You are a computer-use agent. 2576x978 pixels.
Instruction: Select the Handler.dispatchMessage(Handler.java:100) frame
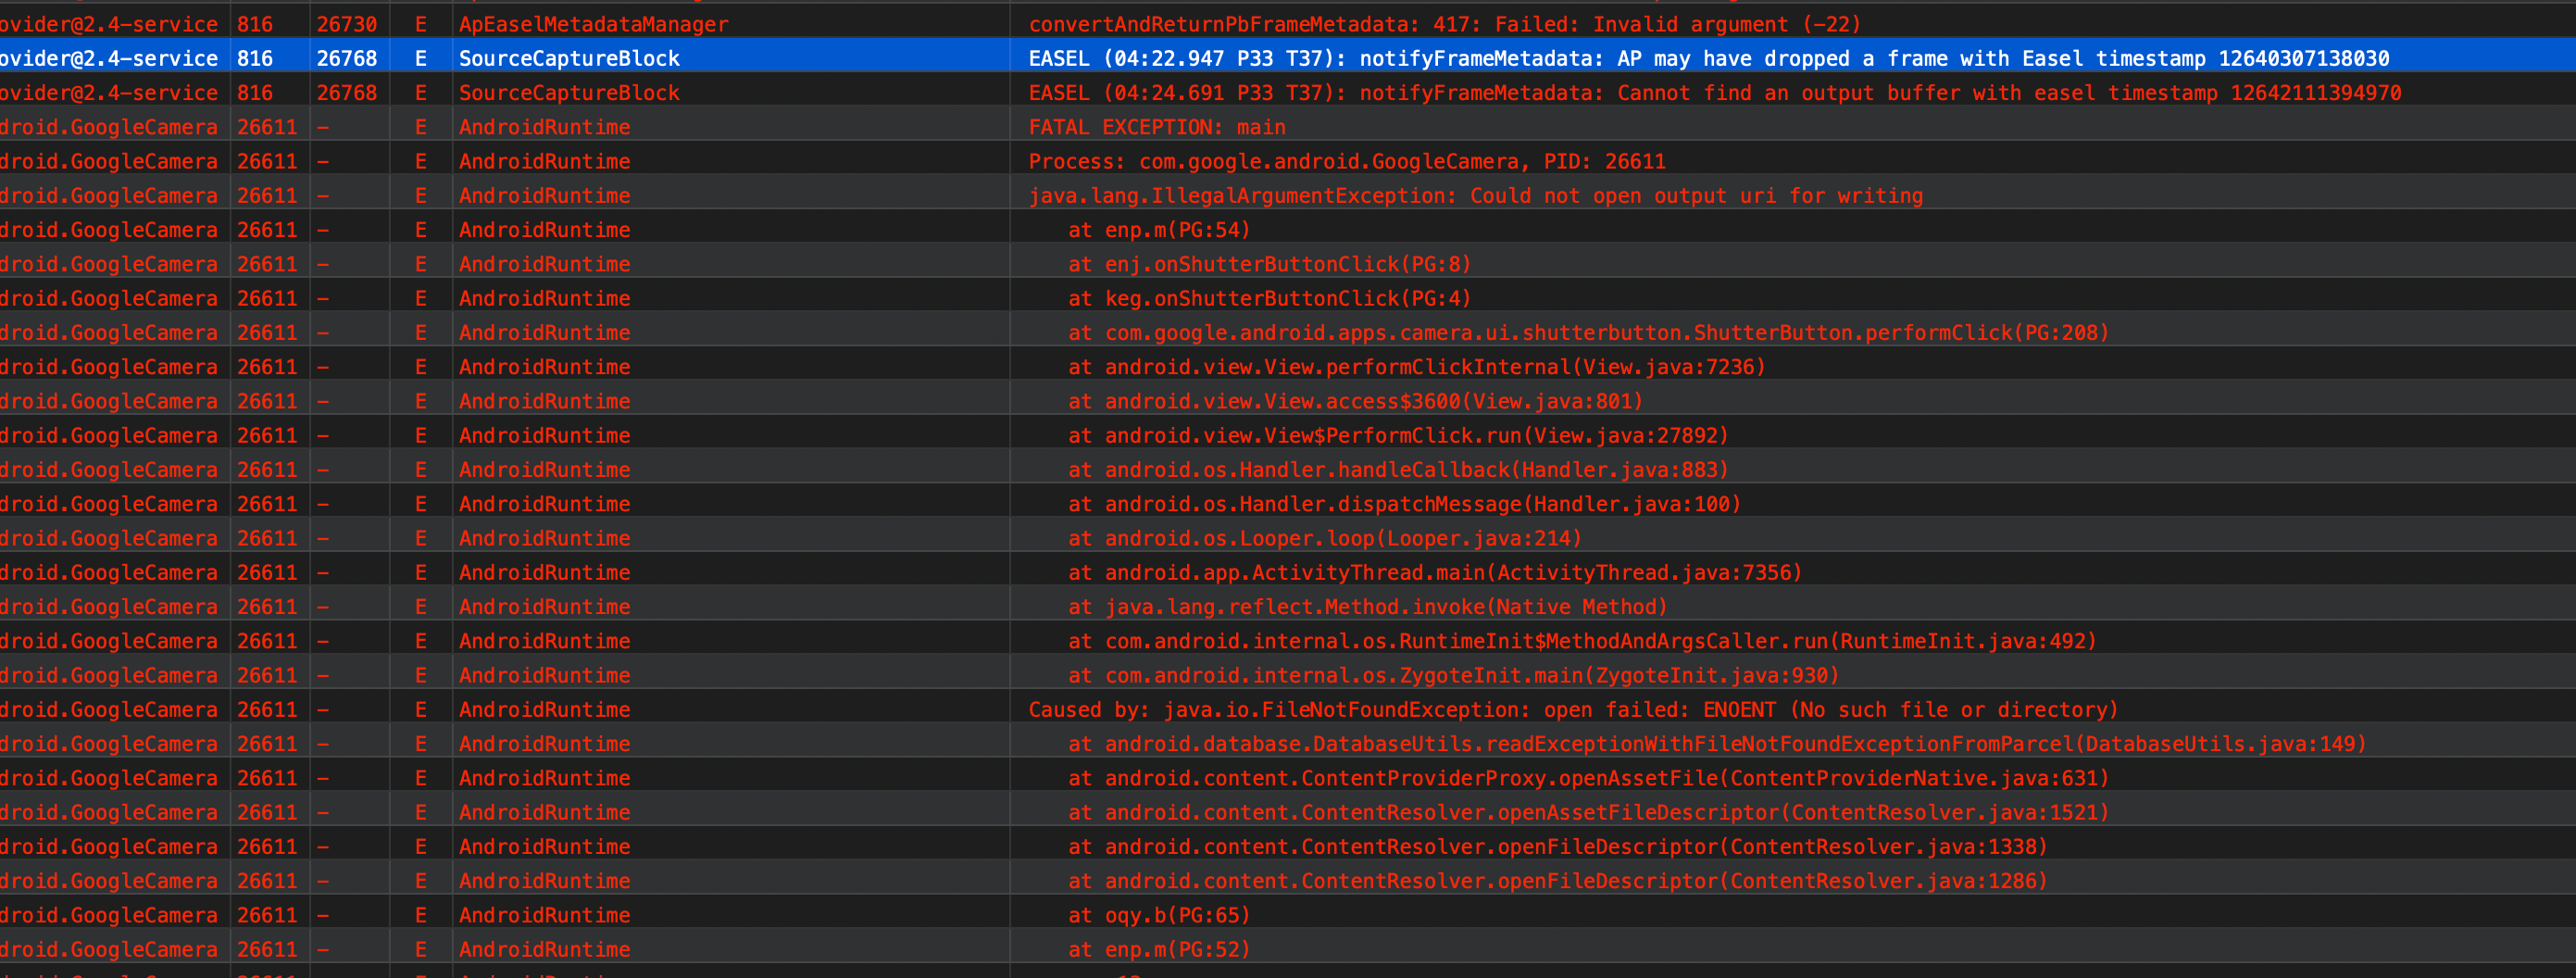pyautogui.click(x=1405, y=504)
